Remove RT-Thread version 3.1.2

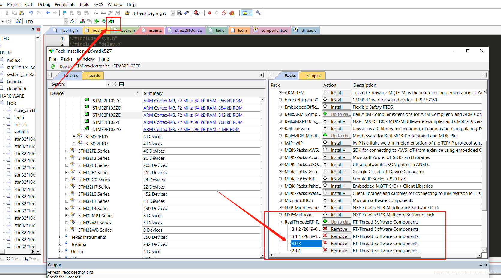tap(337, 229)
